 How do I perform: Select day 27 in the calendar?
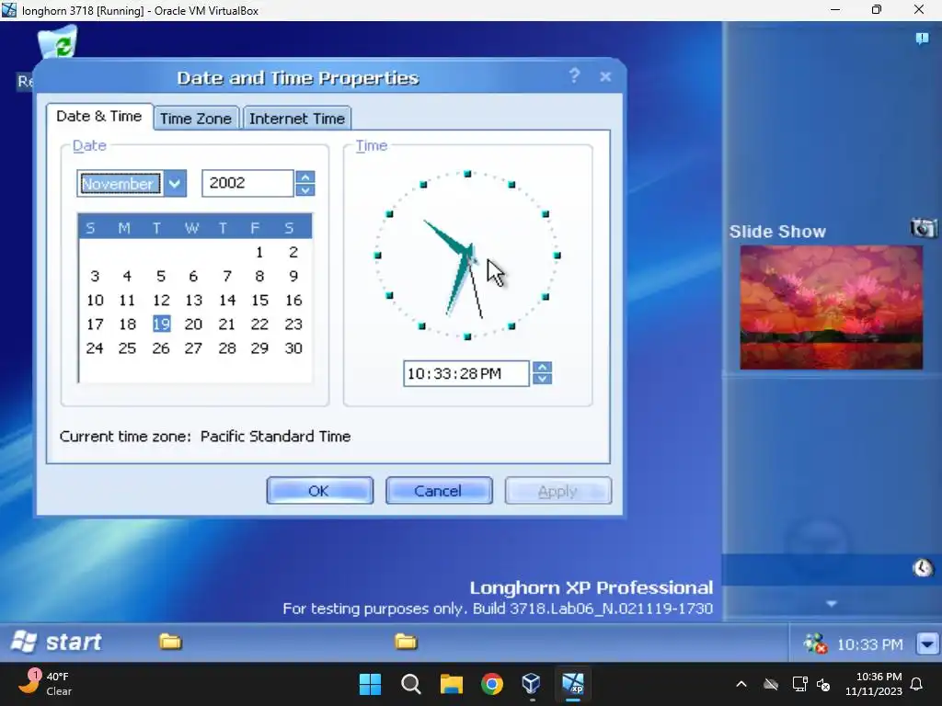click(x=193, y=348)
